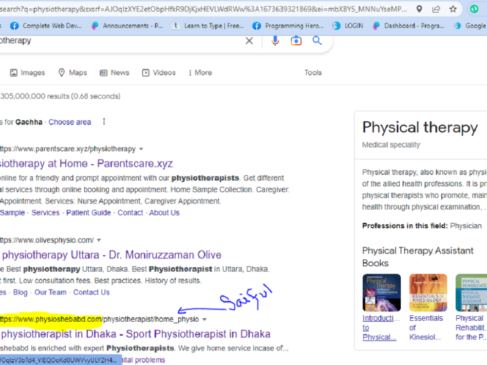Expand the parentscare.xyz URL dropdown arrow
The width and height of the screenshot is (487, 365).
point(141,149)
